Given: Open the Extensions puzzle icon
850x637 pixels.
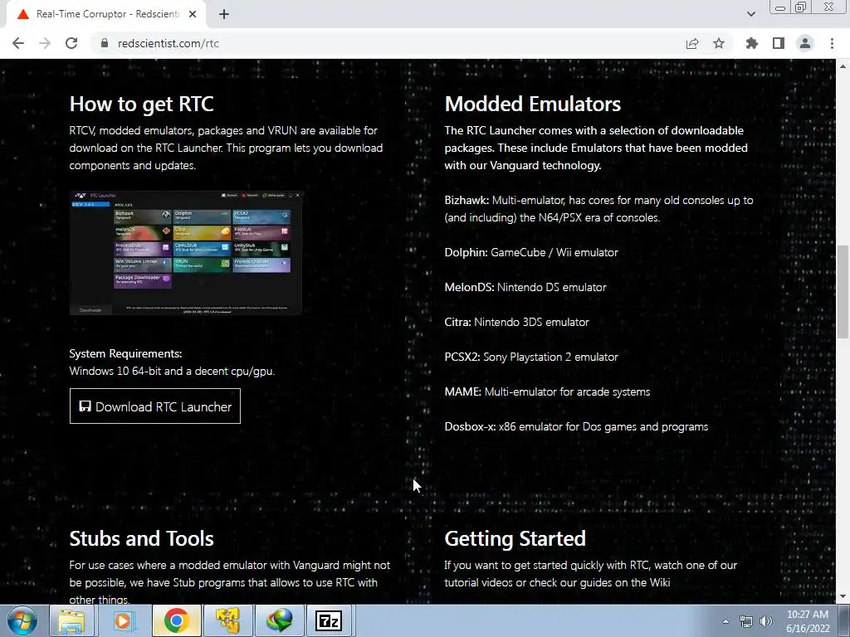Looking at the screenshot, I should coord(752,43).
